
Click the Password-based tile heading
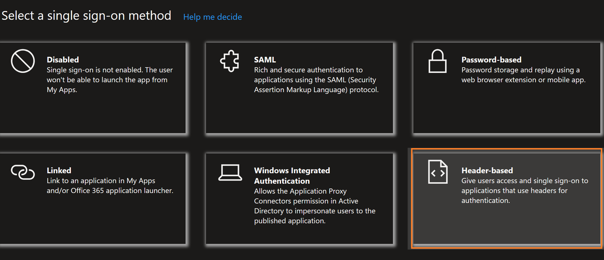coord(491,60)
